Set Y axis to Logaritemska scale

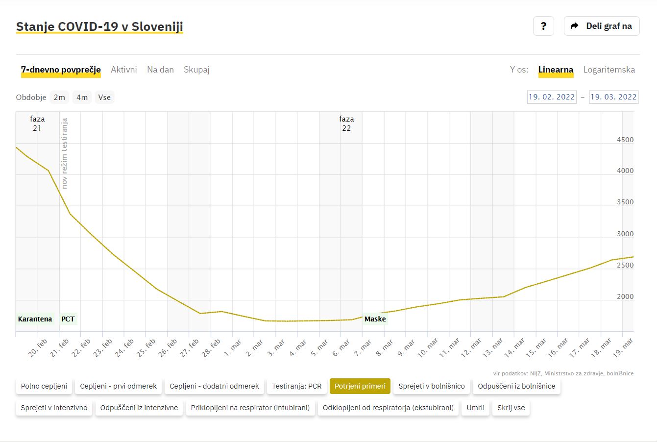609,70
